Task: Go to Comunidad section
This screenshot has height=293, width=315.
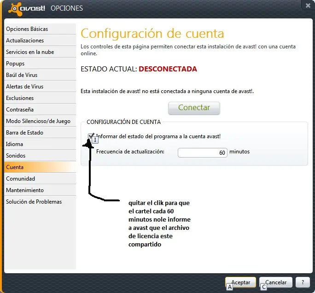Action: (40, 179)
